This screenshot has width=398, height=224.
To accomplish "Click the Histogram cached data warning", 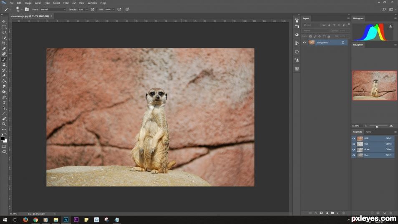I will pyautogui.click(x=390, y=26).
